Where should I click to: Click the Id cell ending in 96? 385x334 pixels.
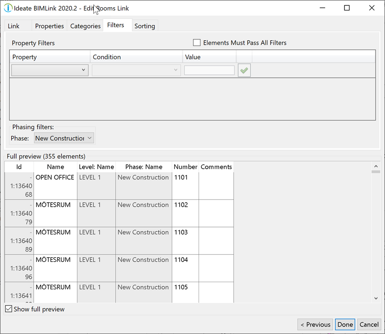(19, 268)
